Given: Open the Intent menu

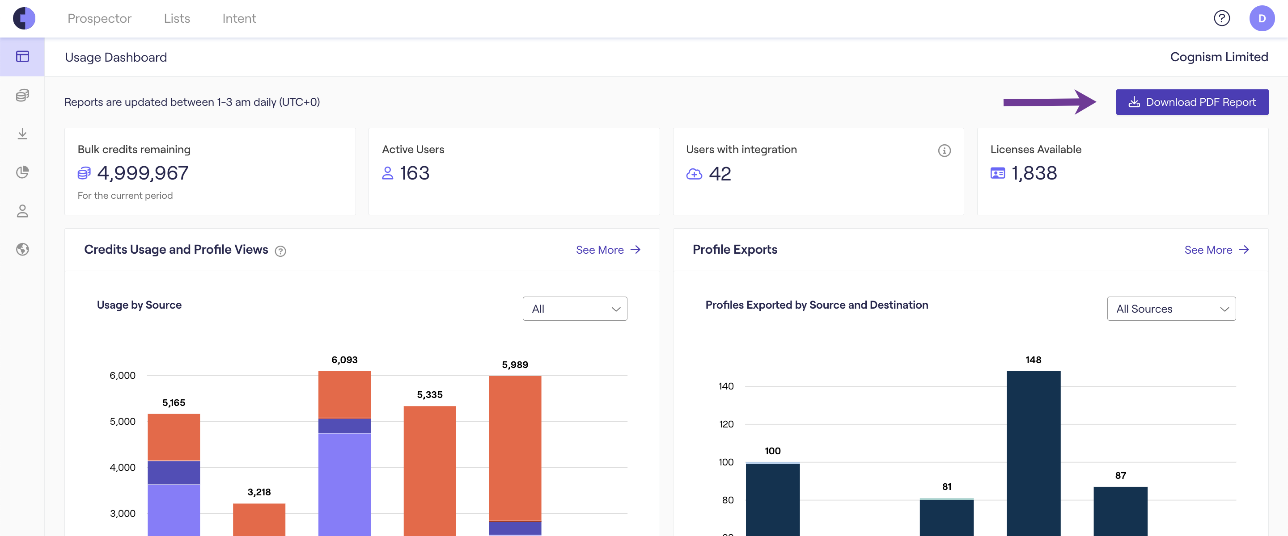Looking at the screenshot, I should pyautogui.click(x=239, y=18).
